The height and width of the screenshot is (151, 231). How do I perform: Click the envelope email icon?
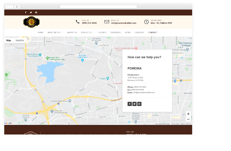pos(107,22)
